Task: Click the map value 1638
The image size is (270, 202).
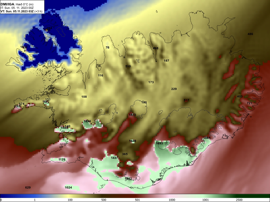Action: click(x=133, y=141)
